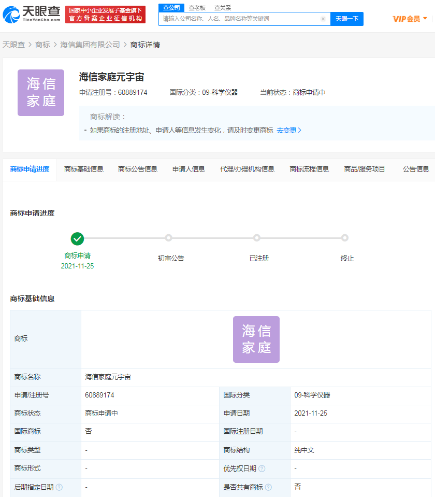Clear the search box with the x icon
This screenshot has width=435, height=497.
click(323, 19)
